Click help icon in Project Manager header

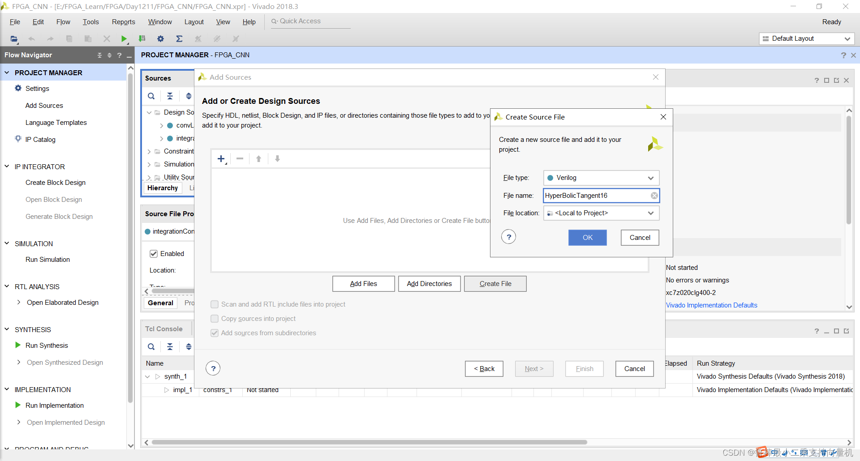click(843, 55)
